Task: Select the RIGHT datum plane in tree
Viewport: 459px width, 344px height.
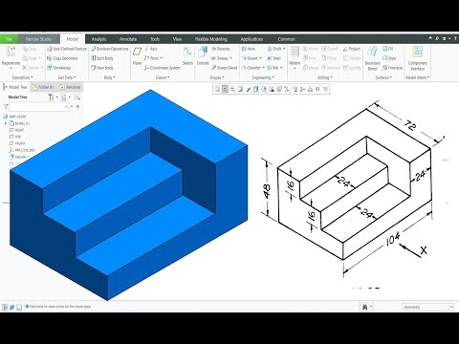Action: coord(16,130)
